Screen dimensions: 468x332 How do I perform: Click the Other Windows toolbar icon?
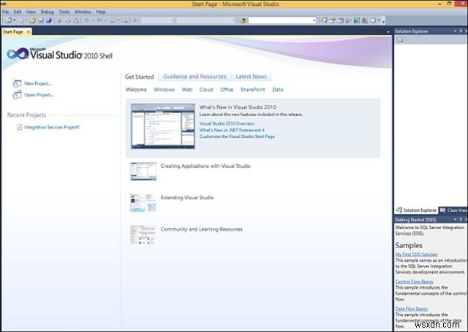(373, 20)
